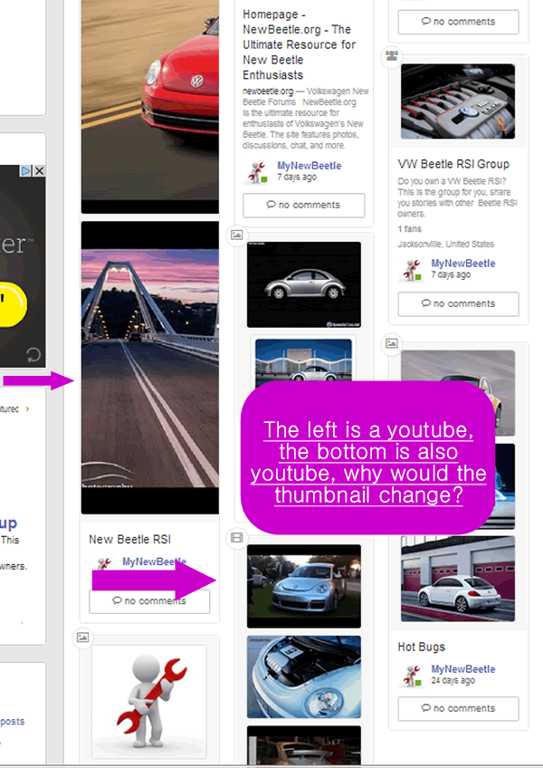Viewport: 543px width, 768px height.
Task: Open MyNewBeetle link in Hot Bugs card
Action: pos(463,668)
